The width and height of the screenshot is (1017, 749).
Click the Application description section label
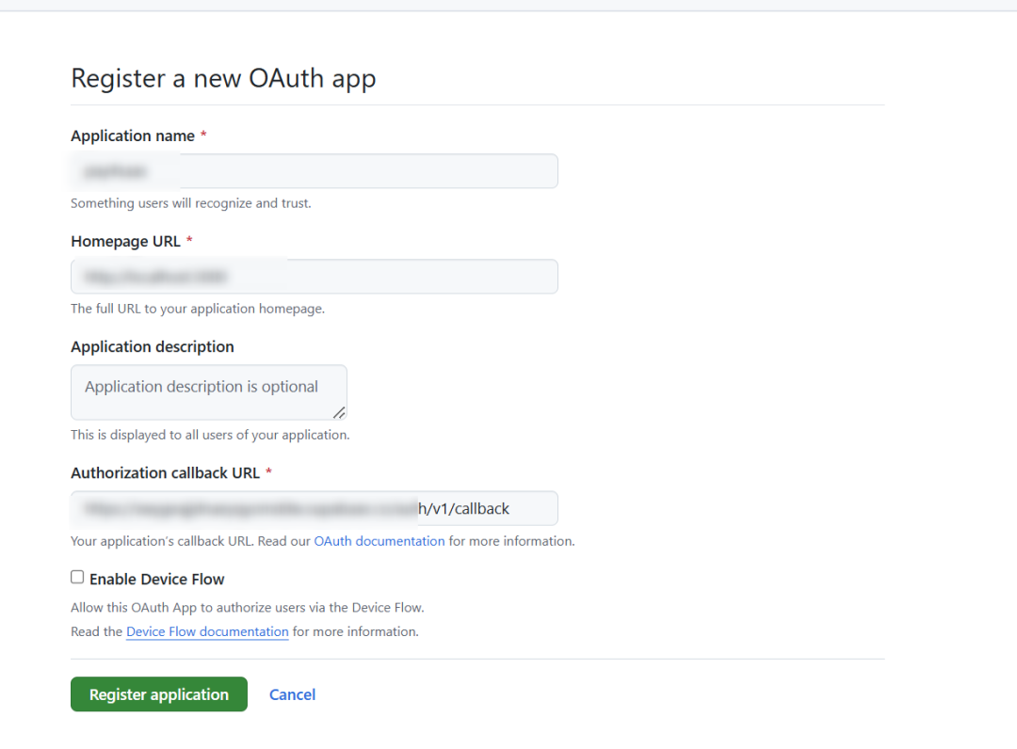(152, 346)
